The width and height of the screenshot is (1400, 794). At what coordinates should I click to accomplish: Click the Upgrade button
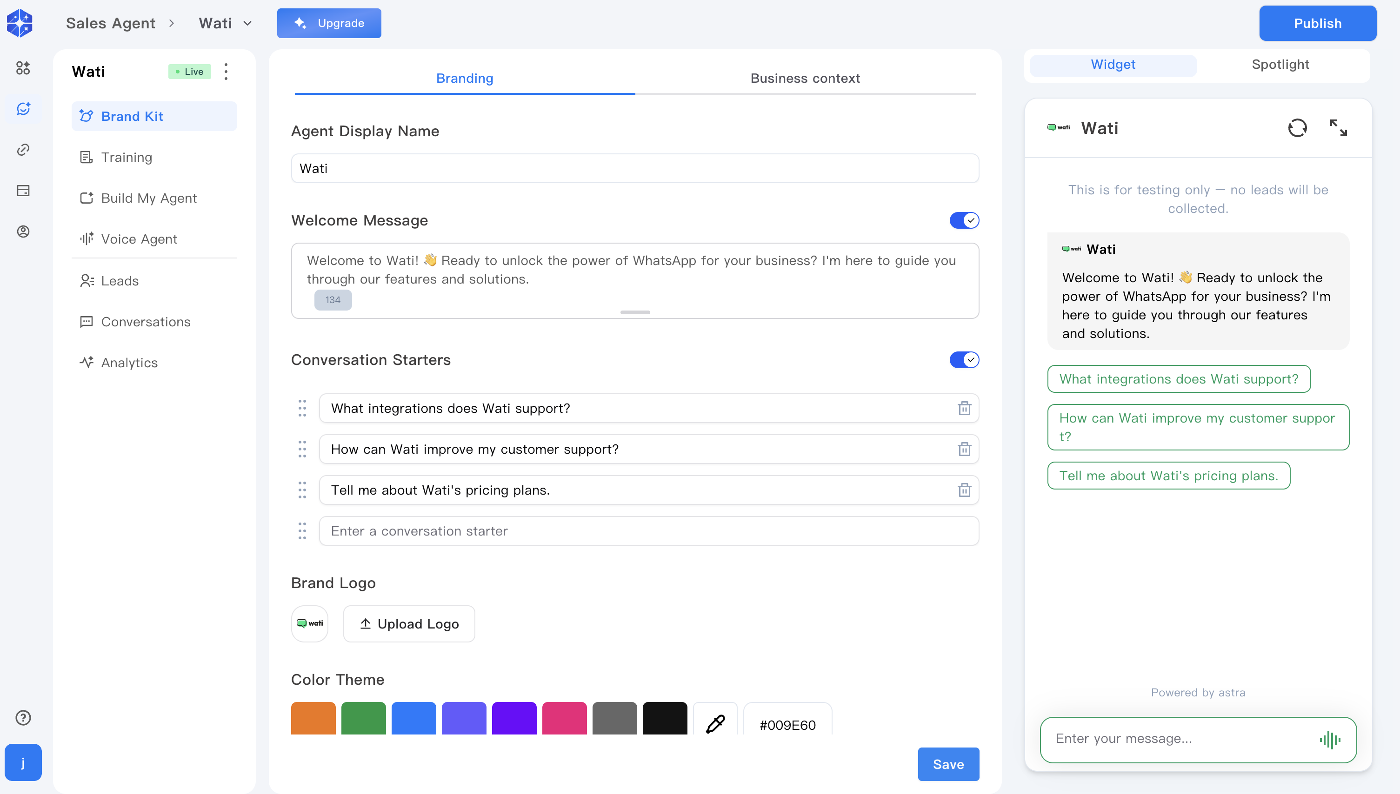329,23
